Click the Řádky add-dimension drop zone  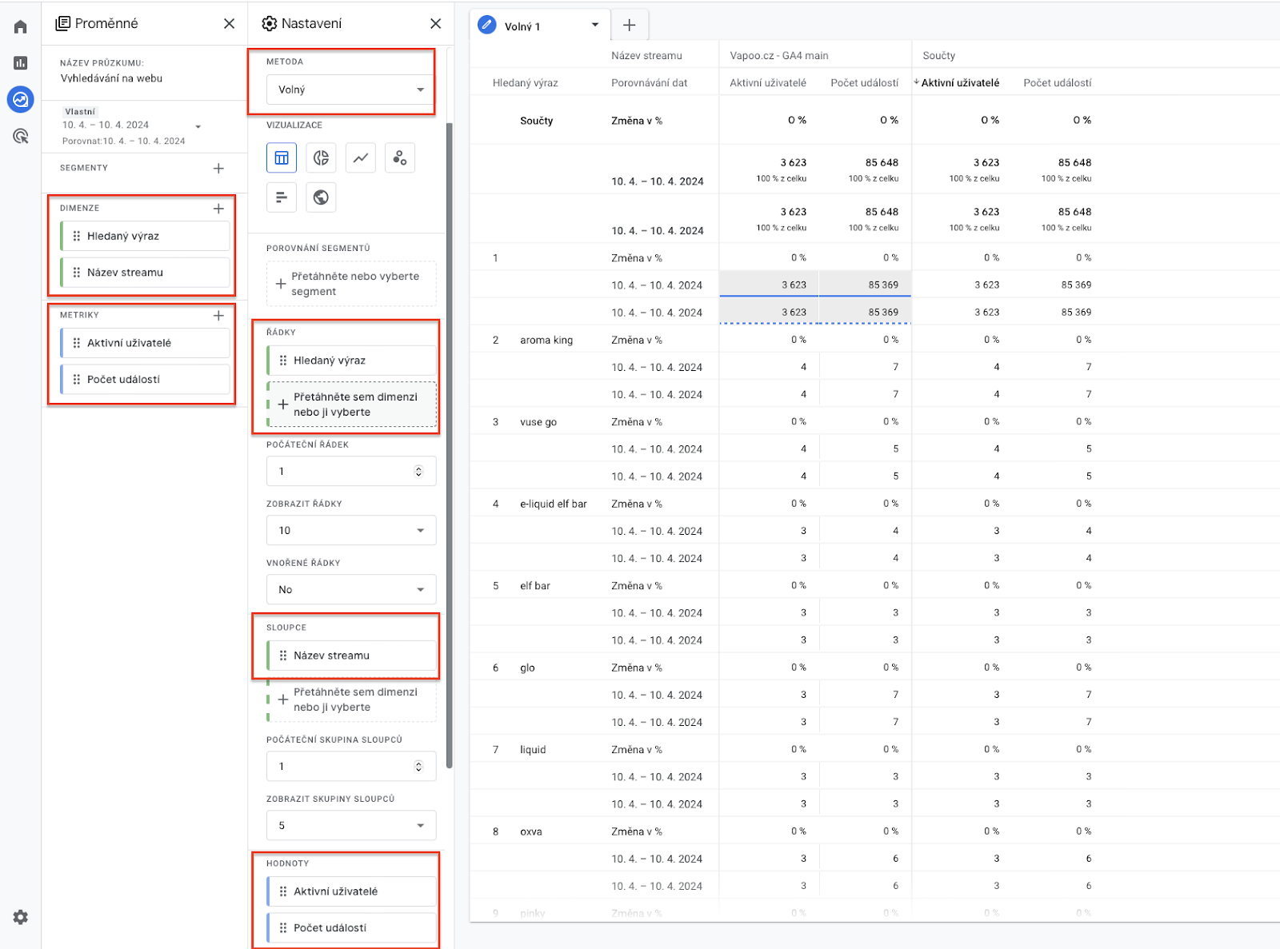pos(351,405)
